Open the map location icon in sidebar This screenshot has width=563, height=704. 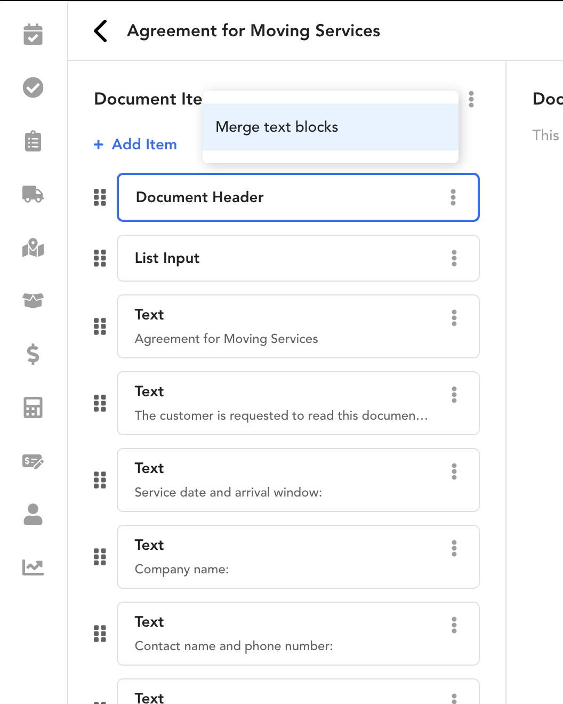pyautogui.click(x=33, y=247)
